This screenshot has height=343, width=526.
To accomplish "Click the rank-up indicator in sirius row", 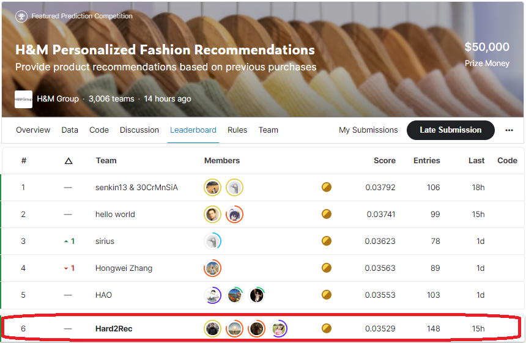I will coord(70,242).
